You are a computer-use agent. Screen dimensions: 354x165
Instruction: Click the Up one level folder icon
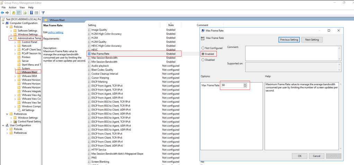coord(14,13)
